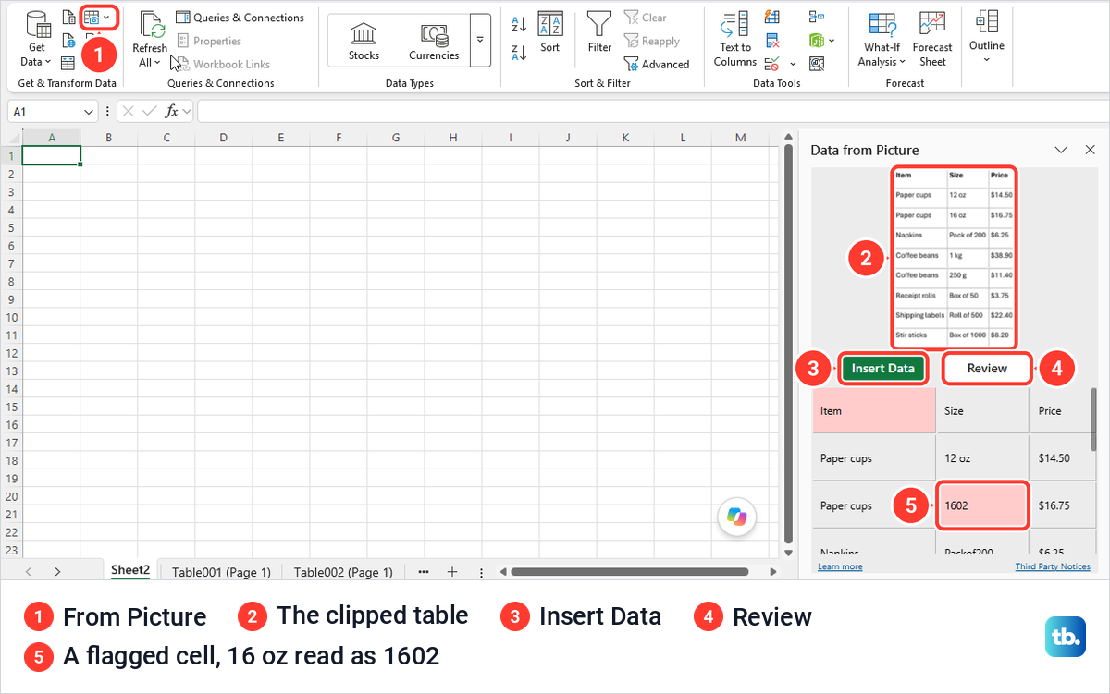
Task: Go to the next sheet arrow
Action: (57, 572)
